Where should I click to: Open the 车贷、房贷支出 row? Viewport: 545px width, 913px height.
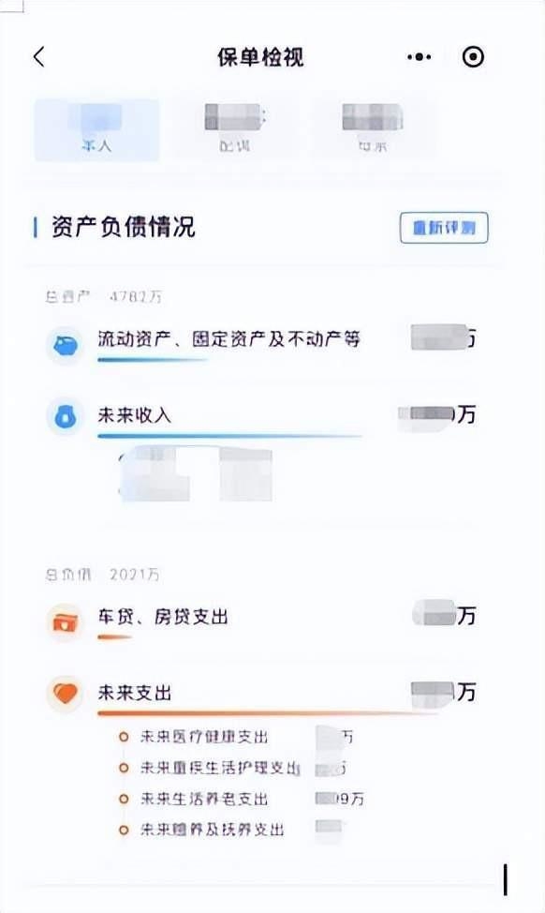tap(262, 621)
